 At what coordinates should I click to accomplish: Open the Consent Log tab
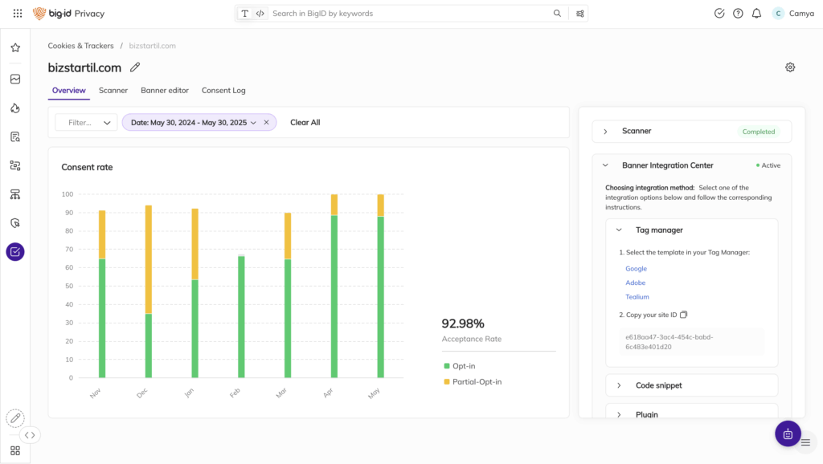click(x=223, y=91)
